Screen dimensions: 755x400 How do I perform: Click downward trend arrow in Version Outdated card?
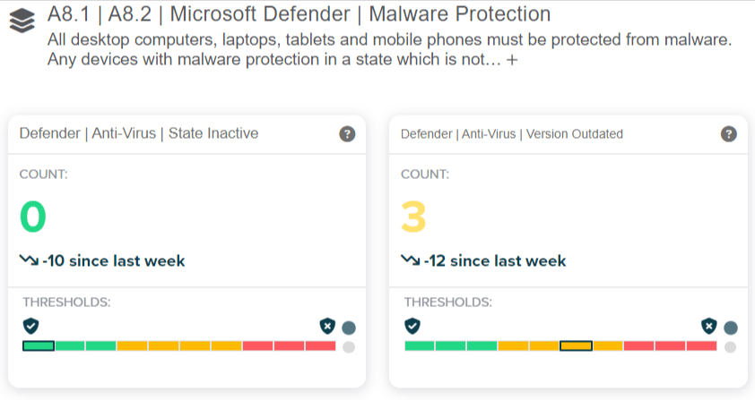[410, 261]
